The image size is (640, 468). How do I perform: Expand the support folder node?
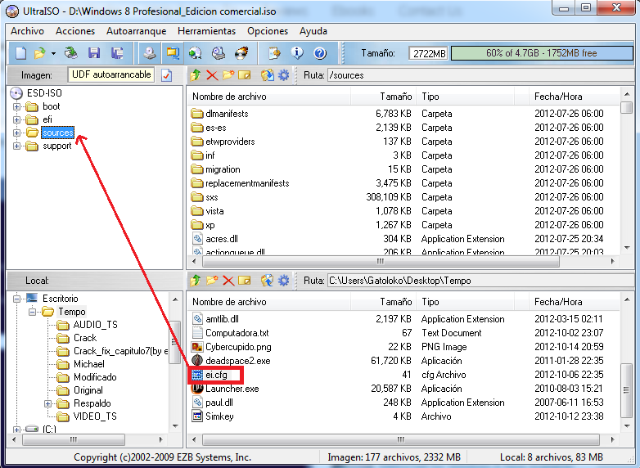point(16,146)
